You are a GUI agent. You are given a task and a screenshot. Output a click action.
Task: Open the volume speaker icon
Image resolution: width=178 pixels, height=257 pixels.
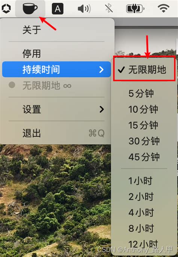click(84, 9)
